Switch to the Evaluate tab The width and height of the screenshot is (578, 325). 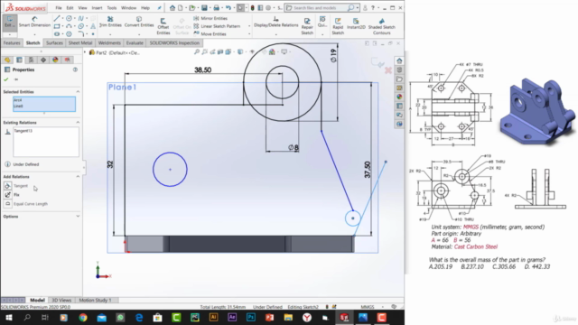135,43
